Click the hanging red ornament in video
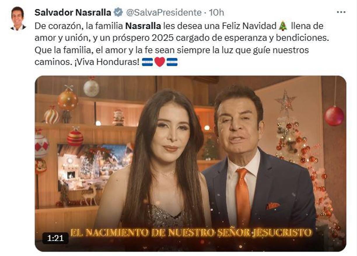Image resolution: width=357 pixels, height=256 pixels. [334, 116]
